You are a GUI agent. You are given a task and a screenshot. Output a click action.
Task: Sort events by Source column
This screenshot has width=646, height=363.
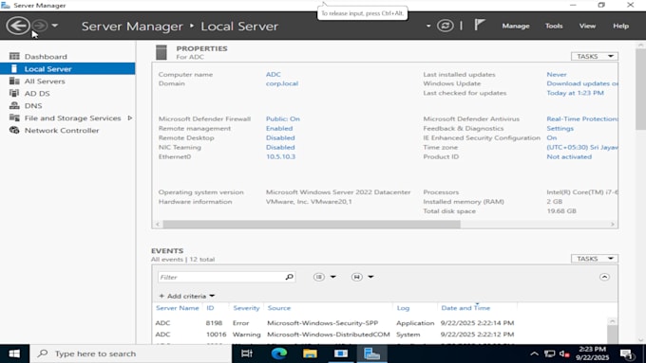click(x=279, y=308)
